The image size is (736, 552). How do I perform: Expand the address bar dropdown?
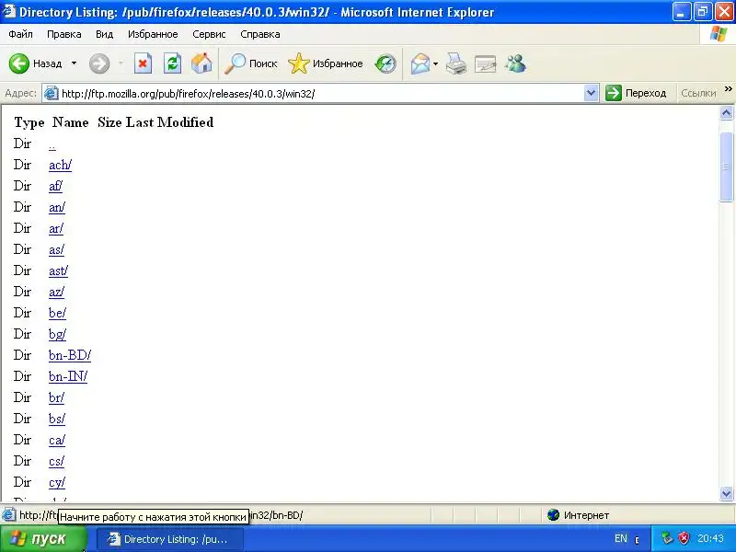tap(591, 93)
